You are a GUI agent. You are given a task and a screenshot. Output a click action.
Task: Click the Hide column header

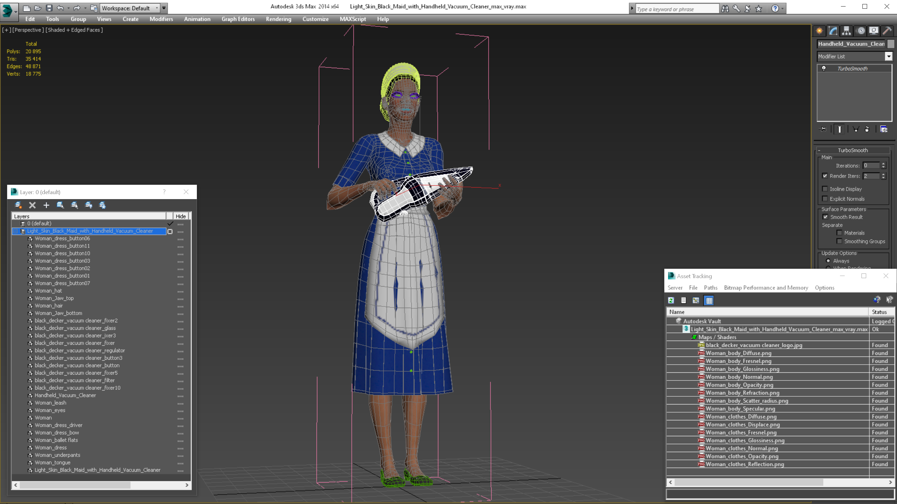click(x=180, y=216)
